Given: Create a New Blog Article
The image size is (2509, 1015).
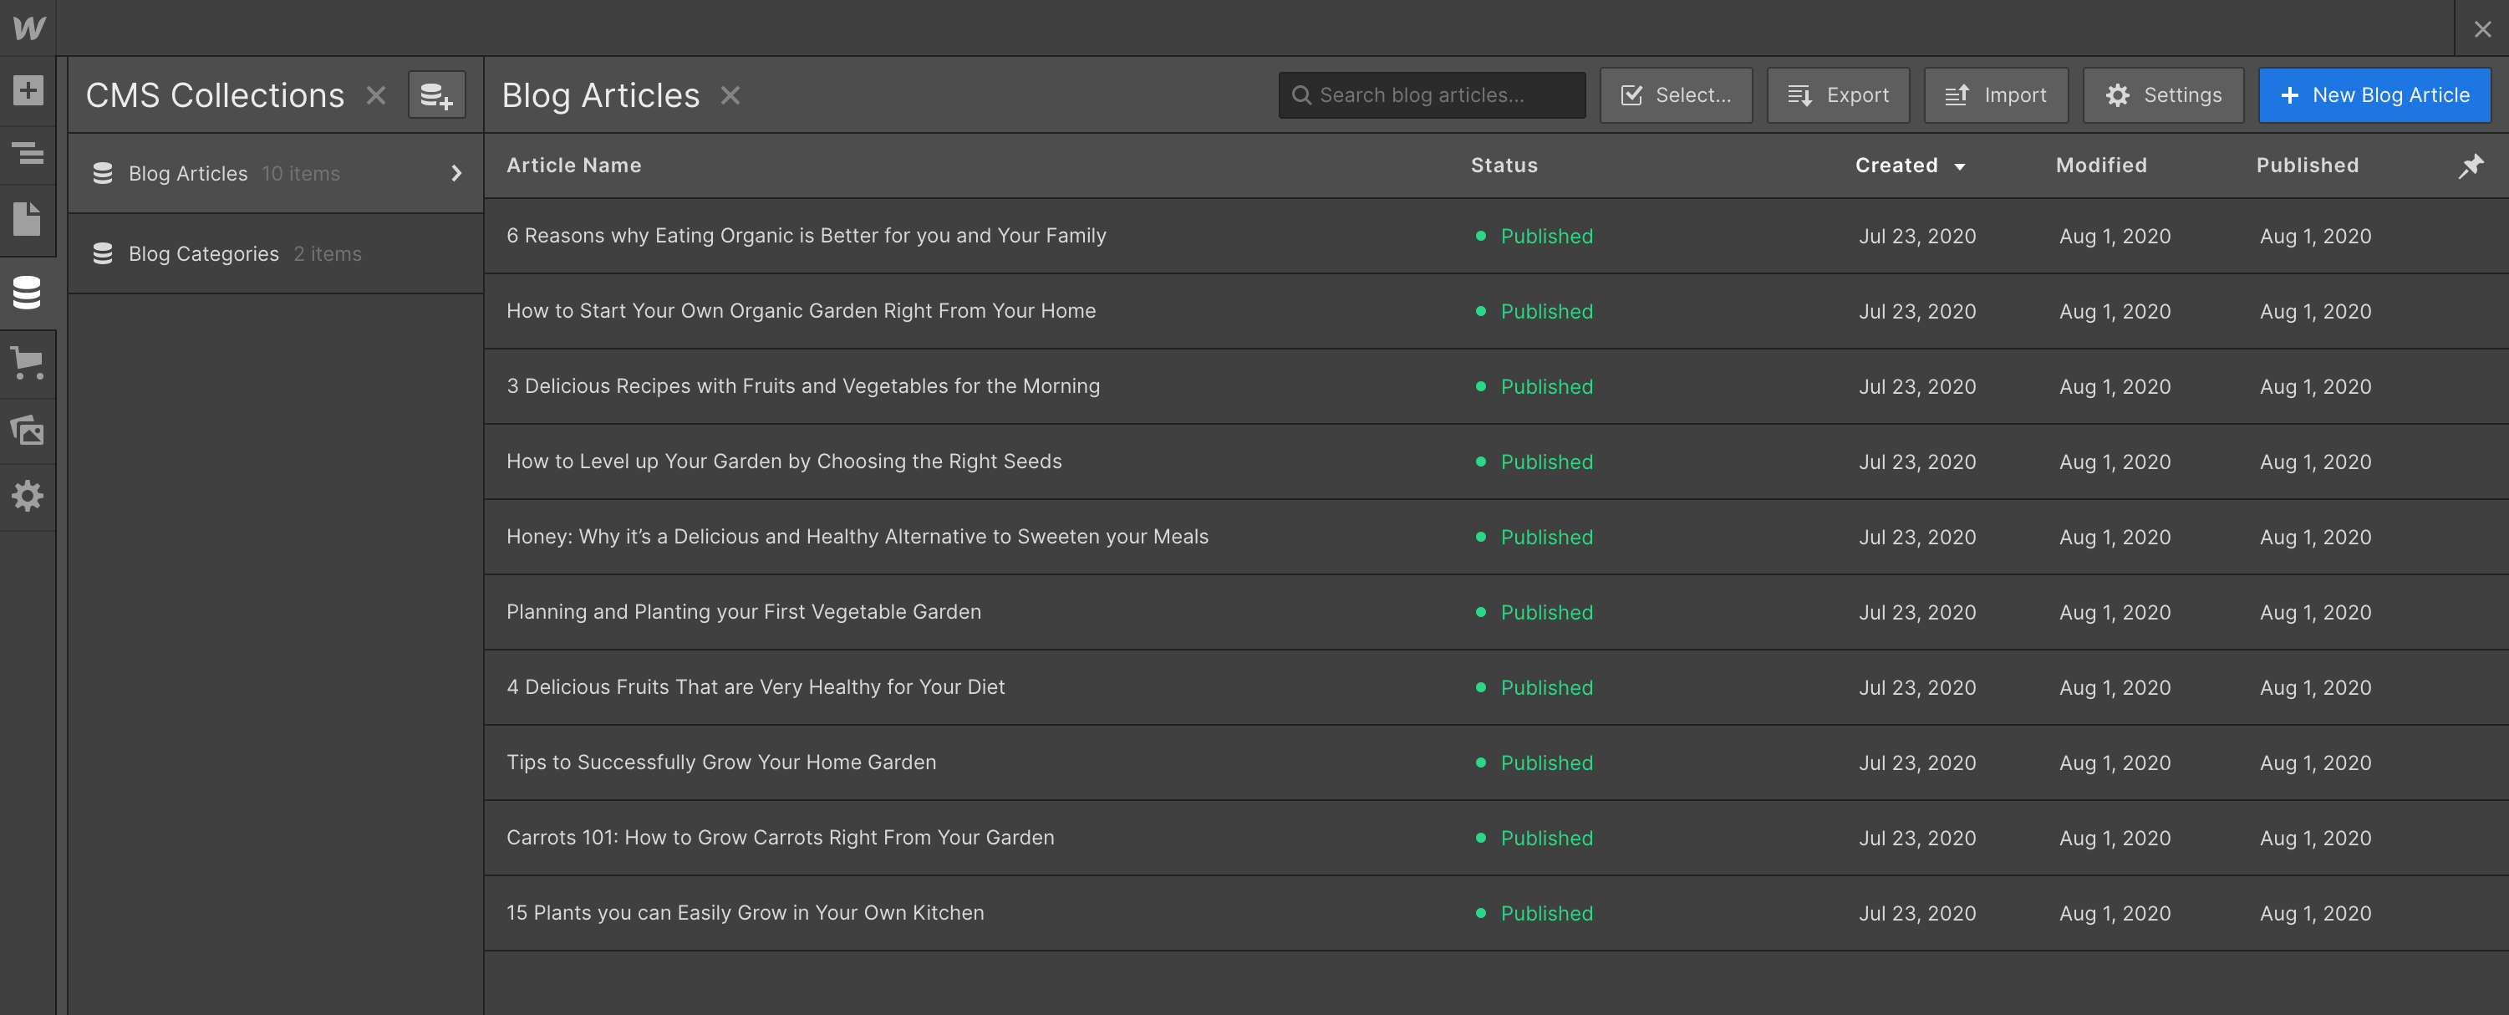Looking at the screenshot, I should 2374,94.
